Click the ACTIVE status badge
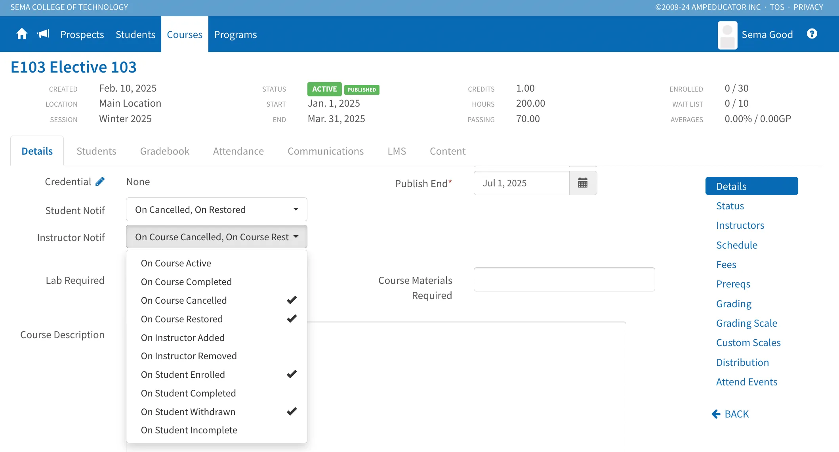The height and width of the screenshot is (452, 839). click(x=324, y=89)
